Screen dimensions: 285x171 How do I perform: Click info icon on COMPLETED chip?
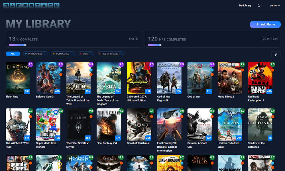[72, 54]
